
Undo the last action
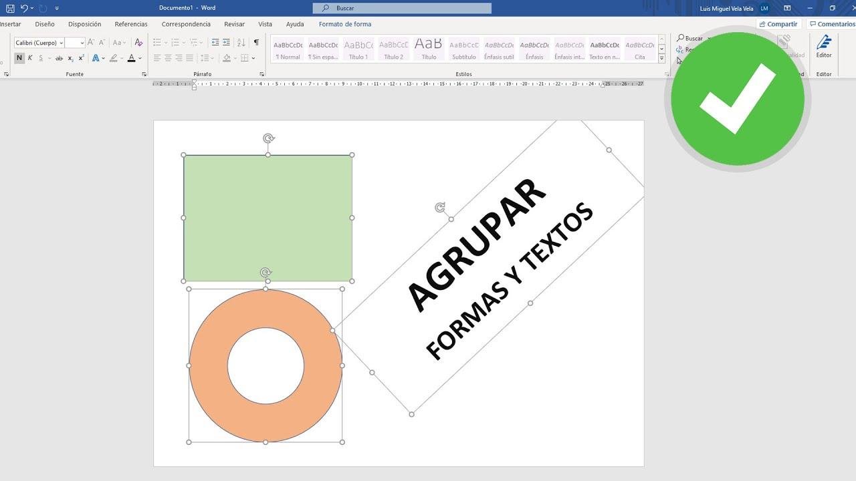click(24, 8)
